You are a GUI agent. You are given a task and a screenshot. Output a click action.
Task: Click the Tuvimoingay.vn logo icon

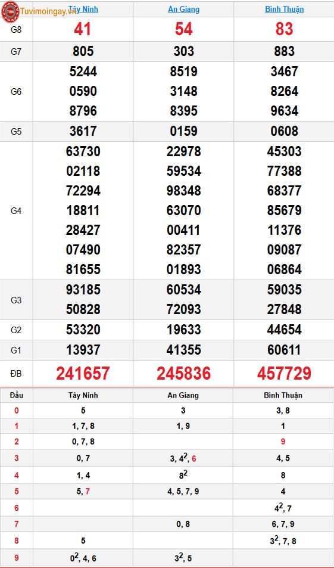tap(10, 11)
